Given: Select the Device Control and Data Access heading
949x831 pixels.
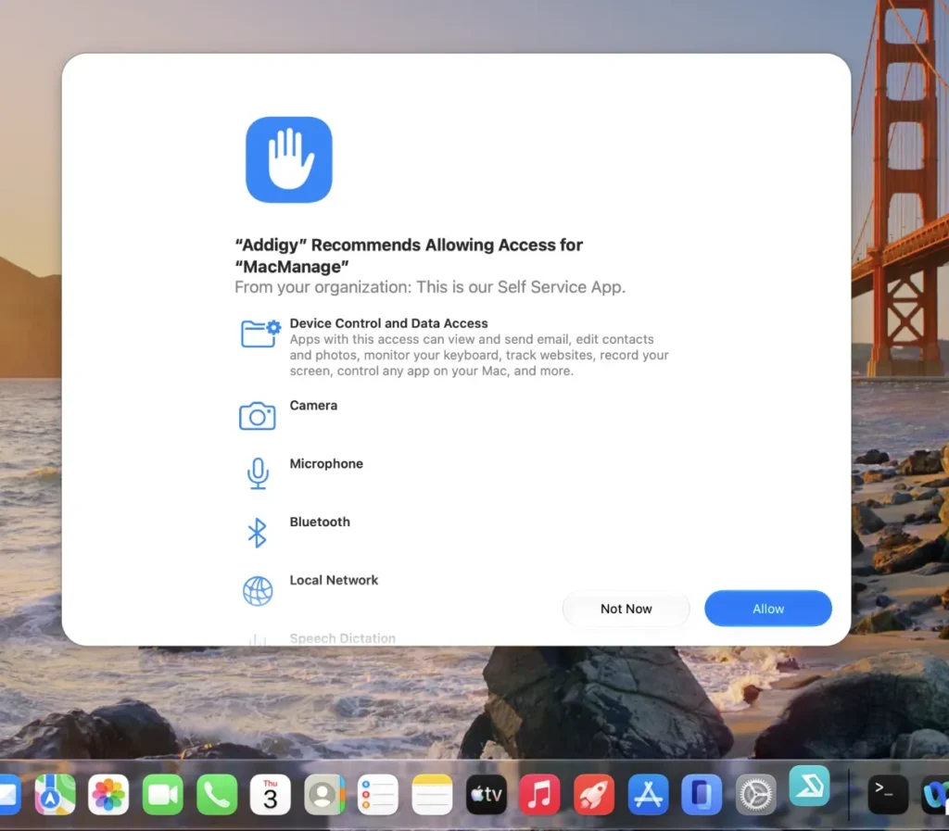Looking at the screenshot, I should (x=388, y=323).
